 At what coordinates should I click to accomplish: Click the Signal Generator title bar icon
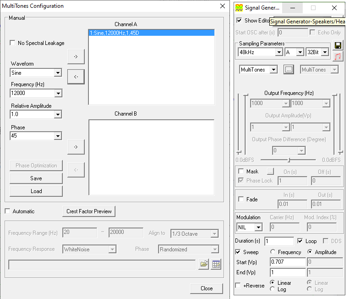(239, 8)
